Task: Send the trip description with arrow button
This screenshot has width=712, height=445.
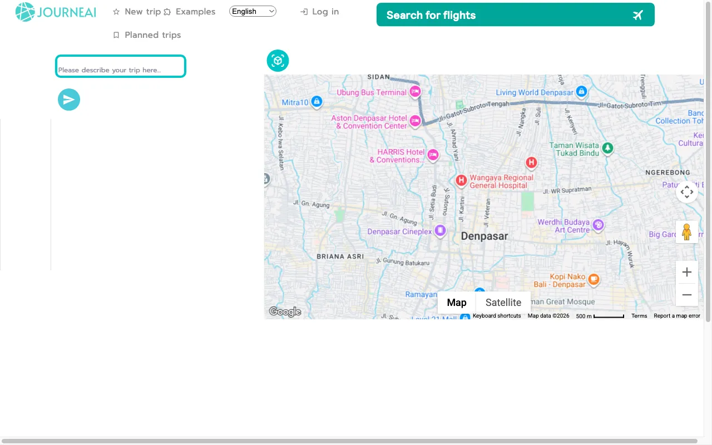Action: click(69, 100)
